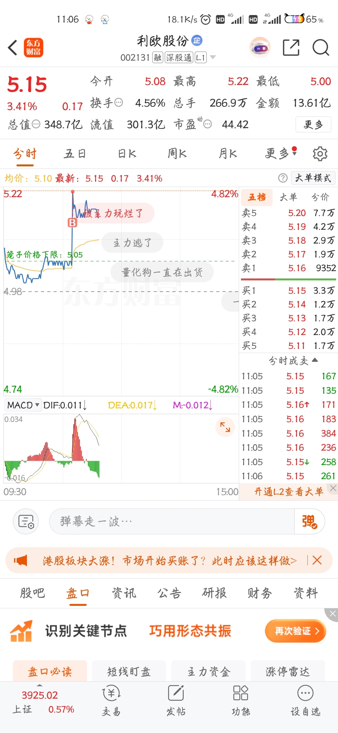The height and width of the screenshot is (733, 338).
Task: Switch to 日K chart tab
Action: click(127, 153)
